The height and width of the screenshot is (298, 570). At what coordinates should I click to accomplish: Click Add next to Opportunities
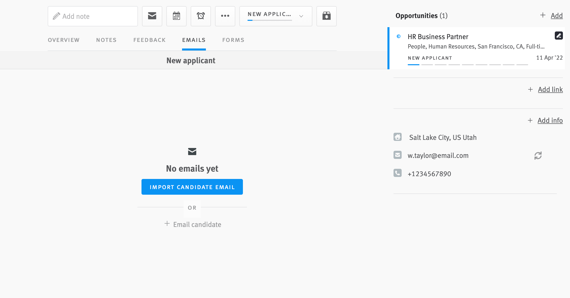pos(557,15)
